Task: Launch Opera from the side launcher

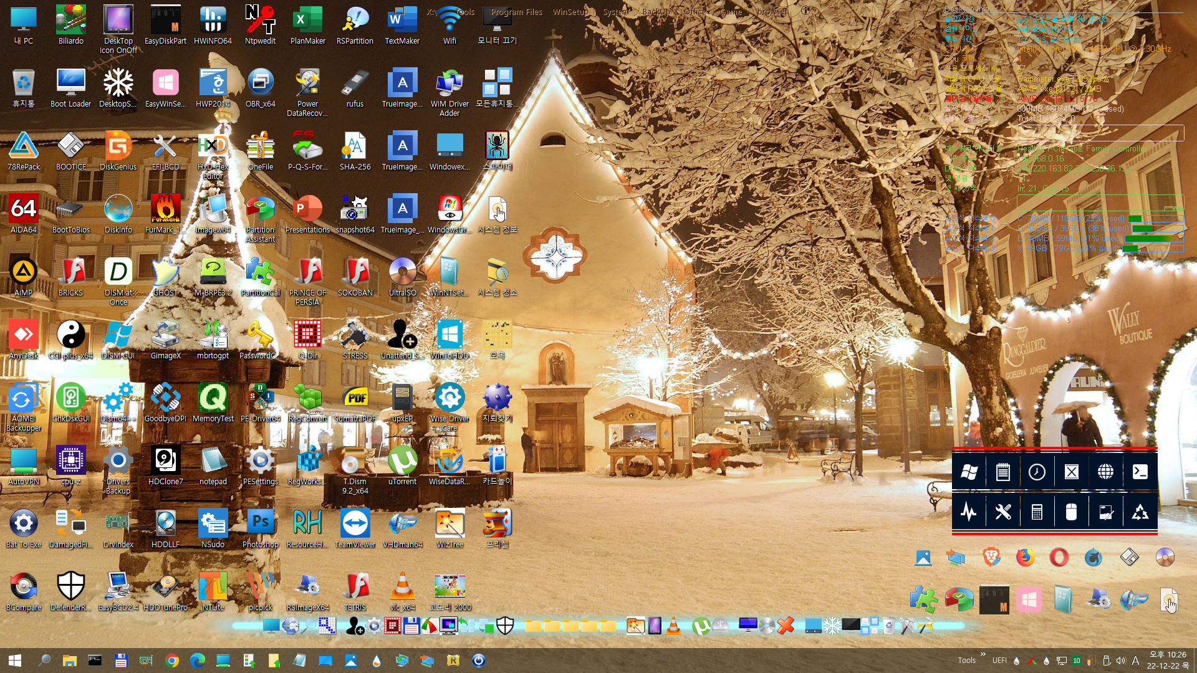Action: pos(1059,556)
